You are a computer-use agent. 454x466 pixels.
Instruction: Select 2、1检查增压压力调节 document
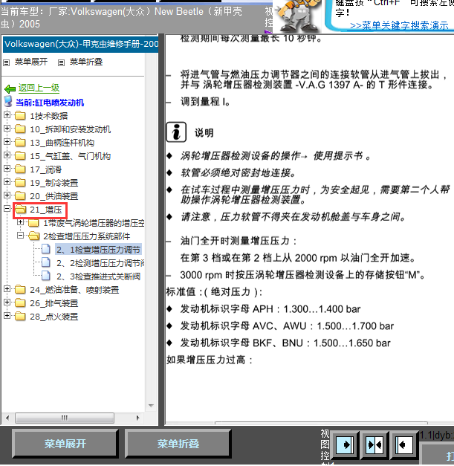(98, 250)
